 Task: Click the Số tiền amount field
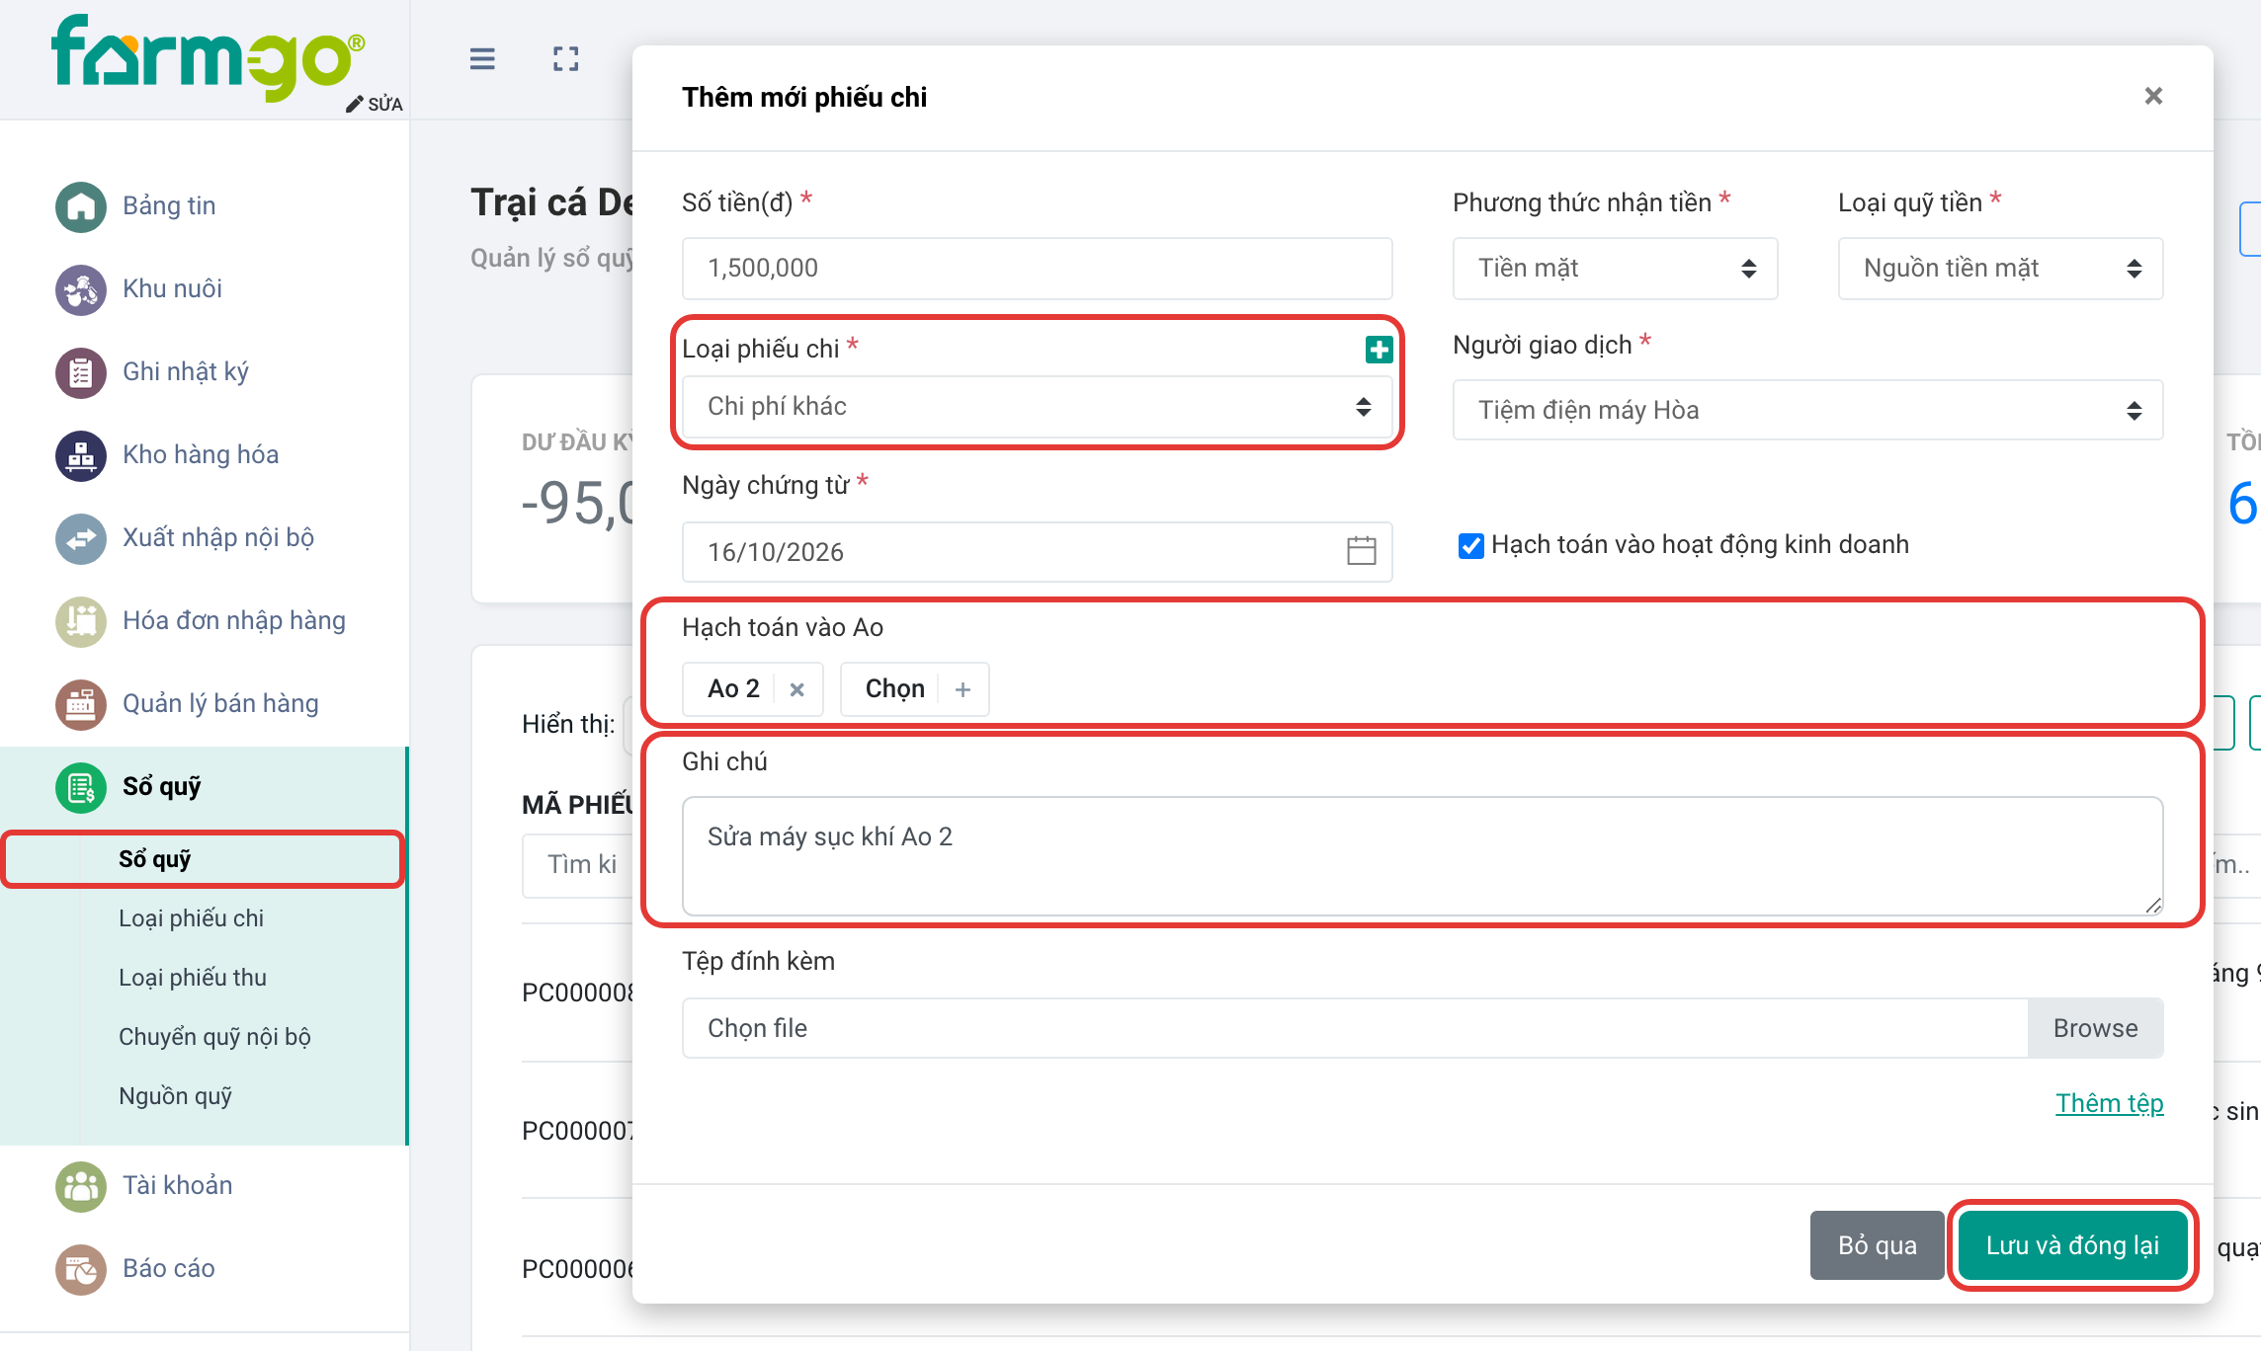pyautogui.click(x=1037, y=268)
